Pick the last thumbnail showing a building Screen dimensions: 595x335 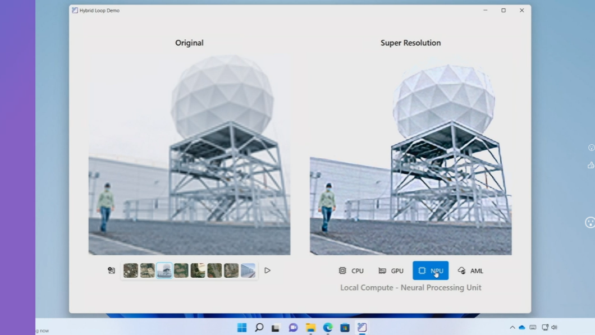(248, 270)
